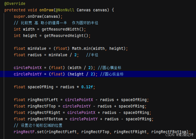Click the 'super' keyword
Image resolution: width=196 pixels, height=139 pixels.
point(20,17)
